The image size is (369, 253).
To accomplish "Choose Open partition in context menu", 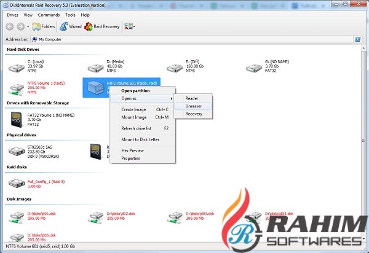I will (143, 91).
